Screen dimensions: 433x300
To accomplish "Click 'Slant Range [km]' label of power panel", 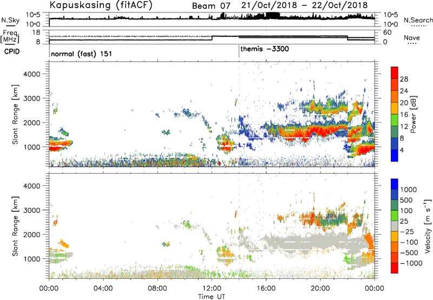I will pos(15,114).
